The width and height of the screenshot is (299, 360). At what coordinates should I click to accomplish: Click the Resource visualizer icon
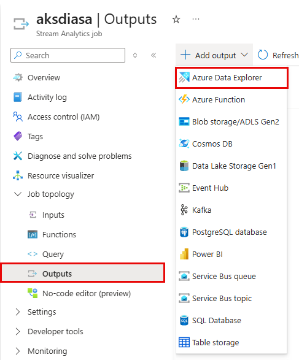(18, 175)
